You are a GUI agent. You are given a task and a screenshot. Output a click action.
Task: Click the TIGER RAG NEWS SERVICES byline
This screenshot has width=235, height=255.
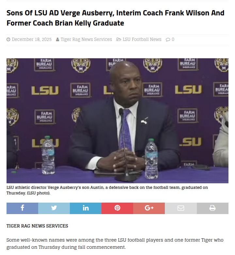[37, 226]
